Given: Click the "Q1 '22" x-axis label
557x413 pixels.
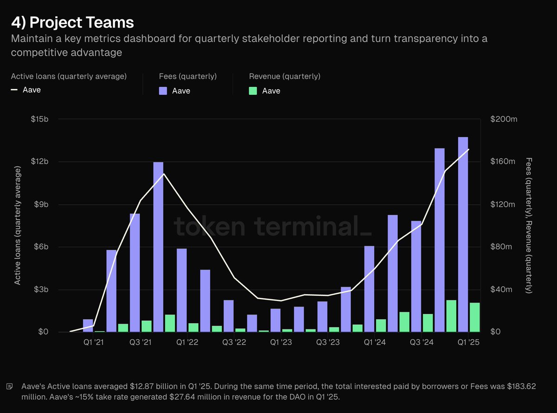Looking at the screenshot, I should [x=187, y=343].
